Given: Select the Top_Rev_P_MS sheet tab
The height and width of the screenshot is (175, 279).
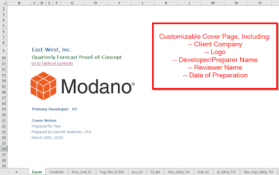Looking at the screenshot, I should (112, 172).
